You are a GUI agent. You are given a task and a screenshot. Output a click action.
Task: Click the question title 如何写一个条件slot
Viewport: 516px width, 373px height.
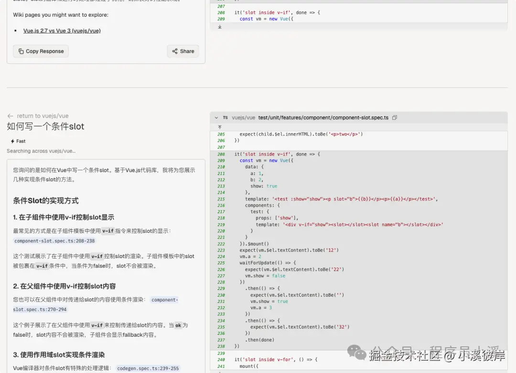point(45,126)
